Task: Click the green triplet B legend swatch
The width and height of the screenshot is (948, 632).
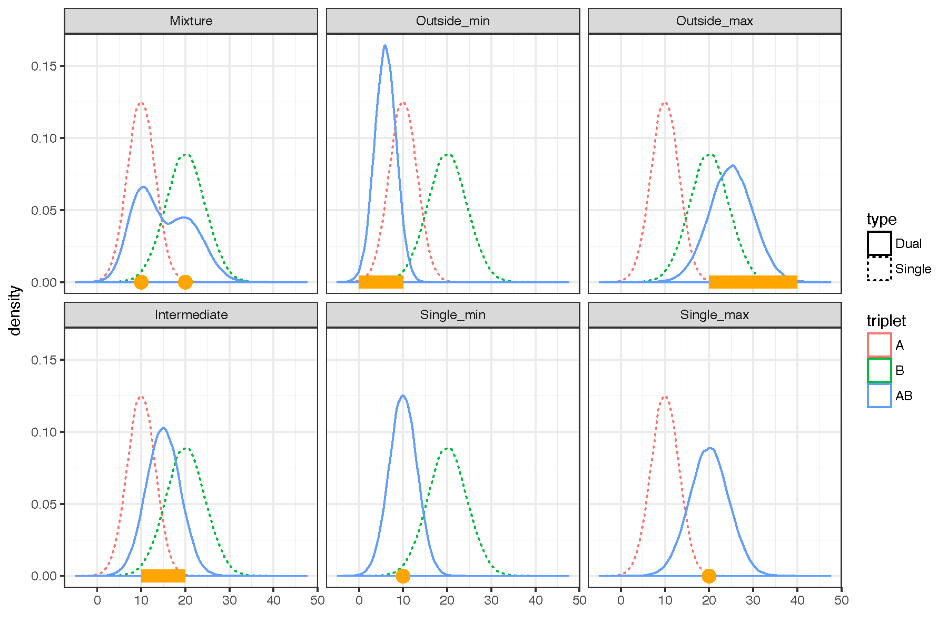Action: click(880, 370)
